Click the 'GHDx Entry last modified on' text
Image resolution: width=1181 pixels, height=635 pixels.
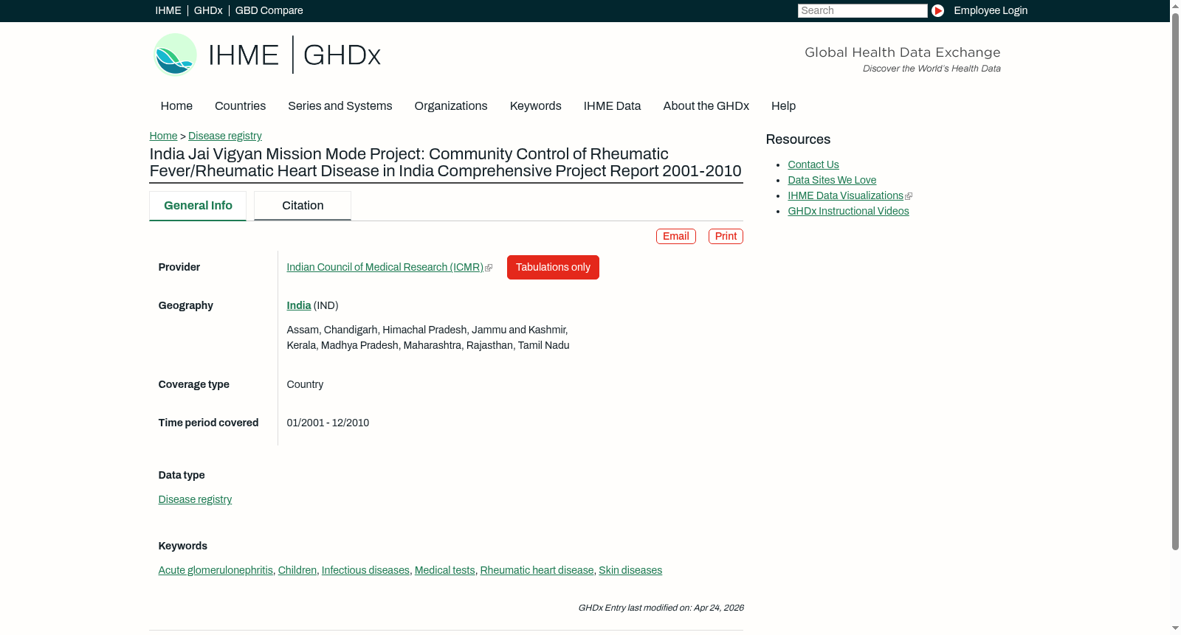tap(661, 608)
